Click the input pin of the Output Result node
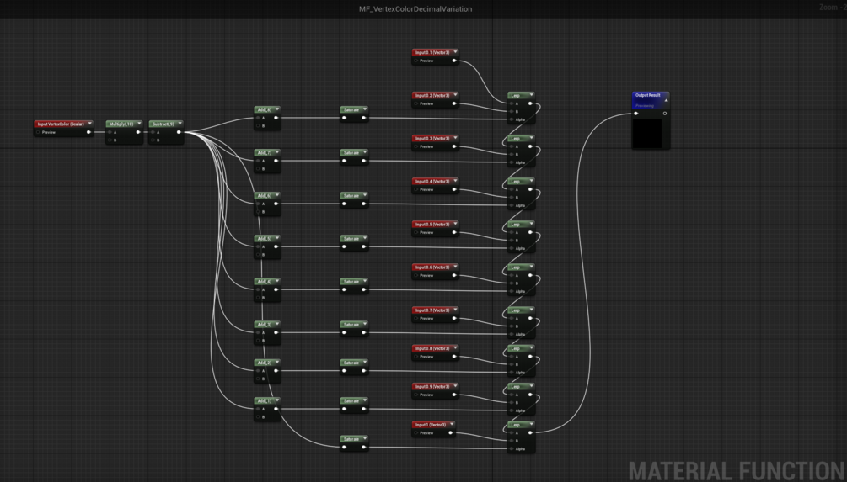Screen dimensions: 847x482 point(636,114)
